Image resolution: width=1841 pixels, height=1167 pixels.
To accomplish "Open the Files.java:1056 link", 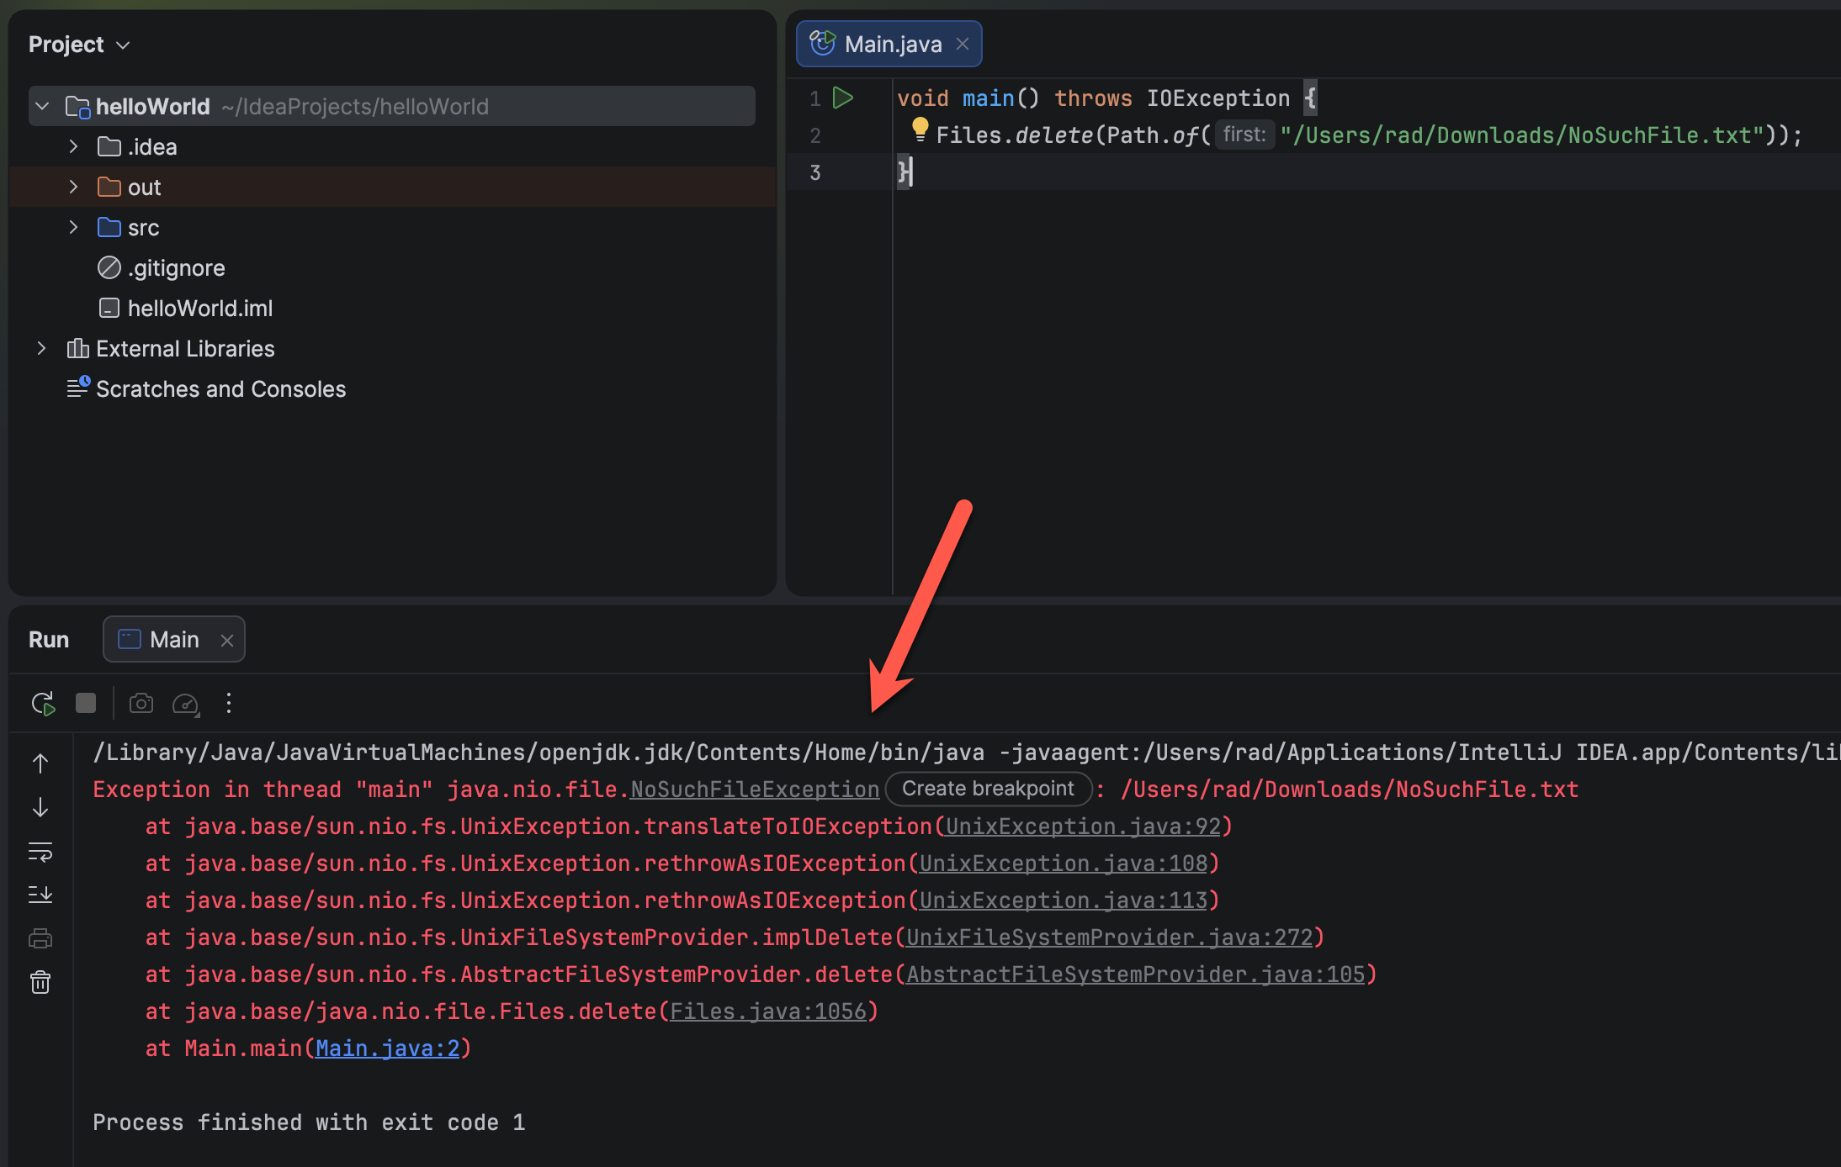I will pyautogui.click(x=768, y=1011).
